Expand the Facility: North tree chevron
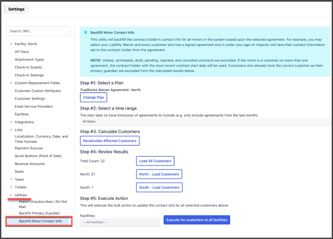The image size is (333, 239). tap(11, 44)
